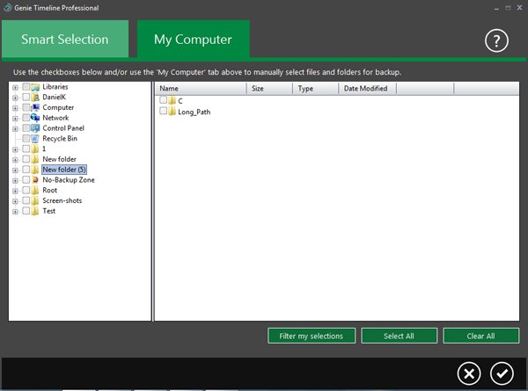Image resolution: width=528 pixels, height=391 pixels.
Task: Check the Network checkbox
Action: tap(26, 118)
